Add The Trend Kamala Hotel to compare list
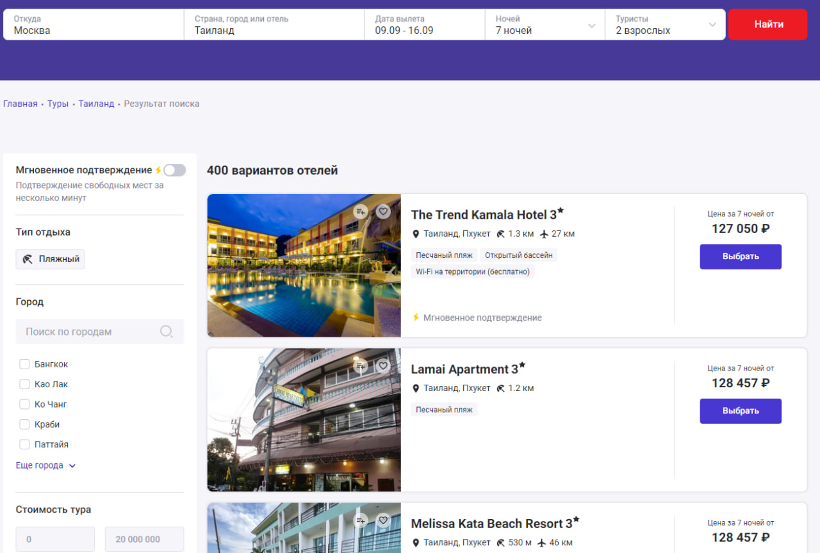This screenshot has height=553, width=820. (361, 211)
